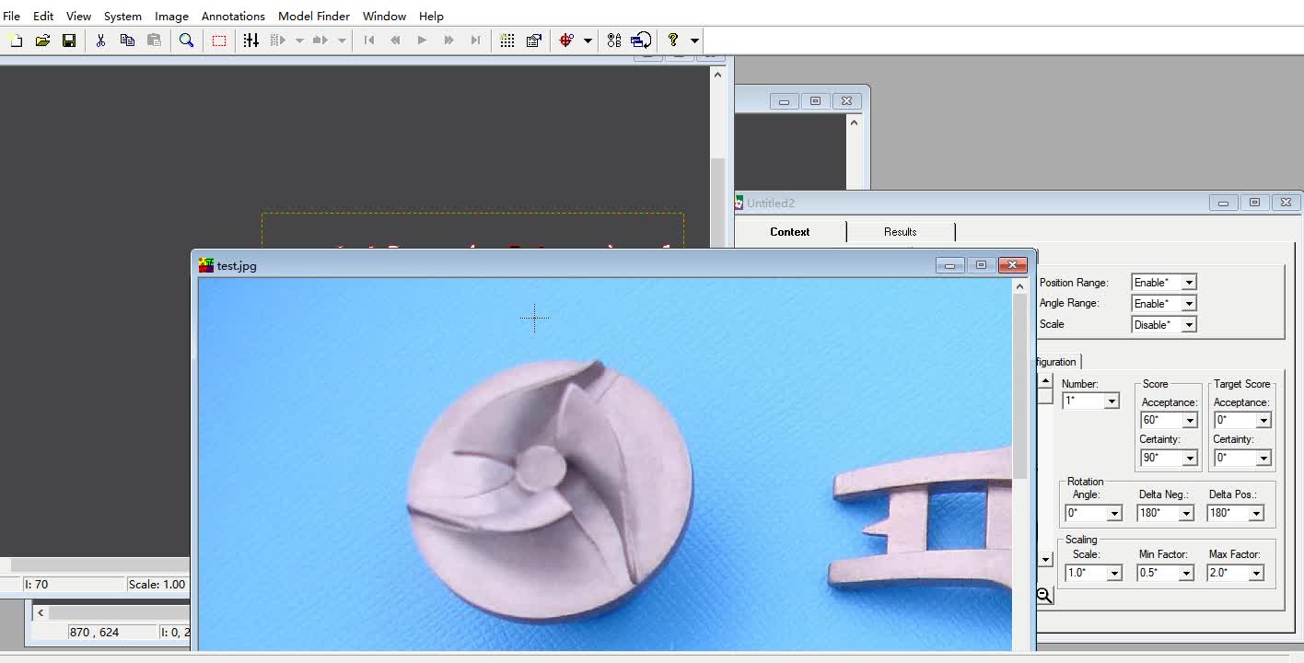
Task: Click up arrow of main image window scrollbar
Action: pos(717,75)
